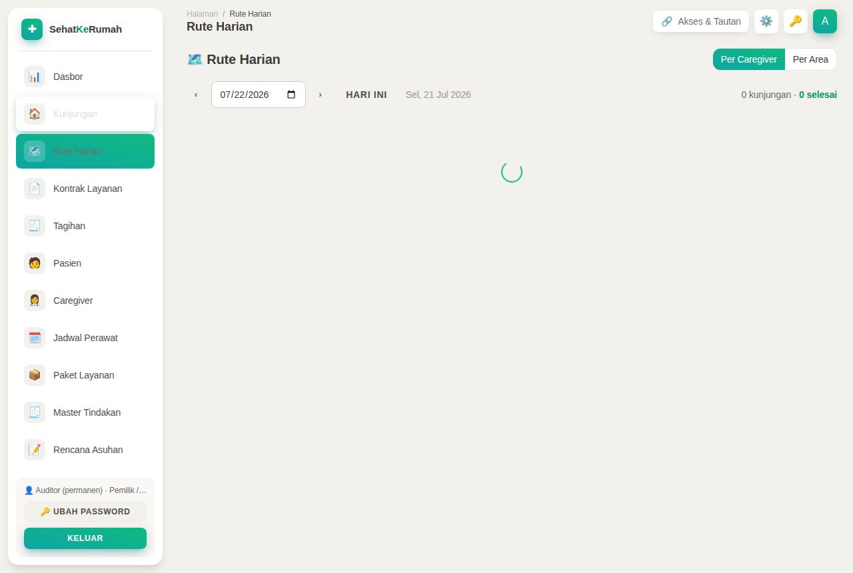This screenshot has width=853, height=573.
Task: Click the Caregiver nurse icon
Action: point(35,300)
